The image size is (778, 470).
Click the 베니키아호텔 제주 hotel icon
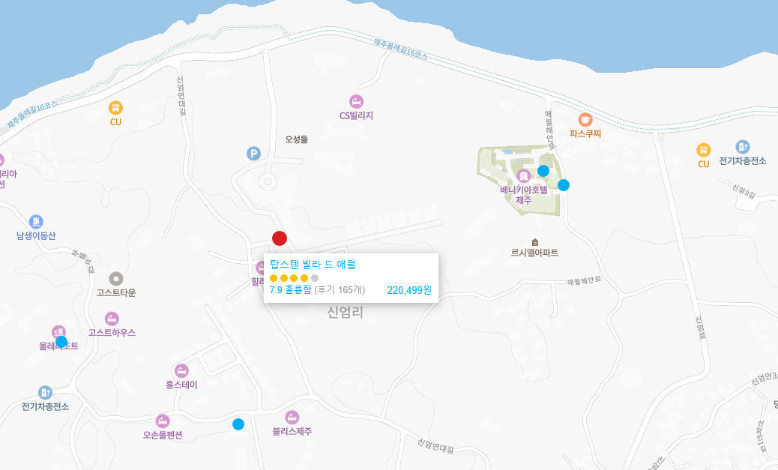pos(523,175)
